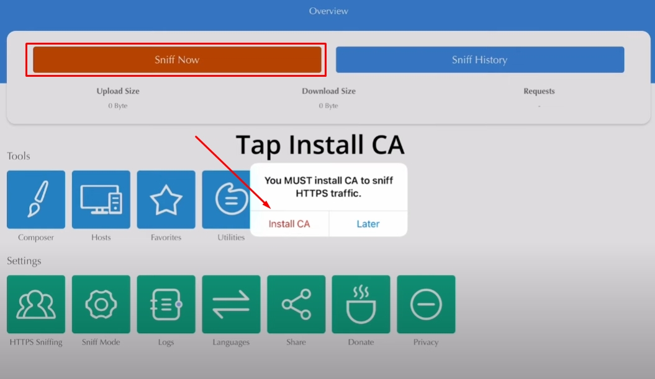Screen dimensions: 655x379
Task: Open the Languages settings tile
Action: click(231, 304)
